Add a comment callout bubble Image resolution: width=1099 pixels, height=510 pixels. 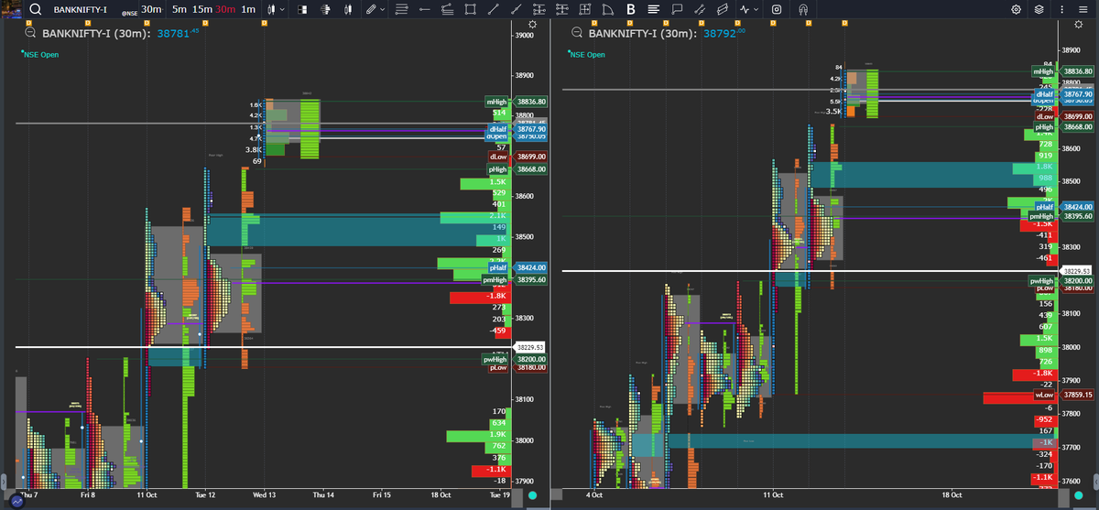[676, 9]
